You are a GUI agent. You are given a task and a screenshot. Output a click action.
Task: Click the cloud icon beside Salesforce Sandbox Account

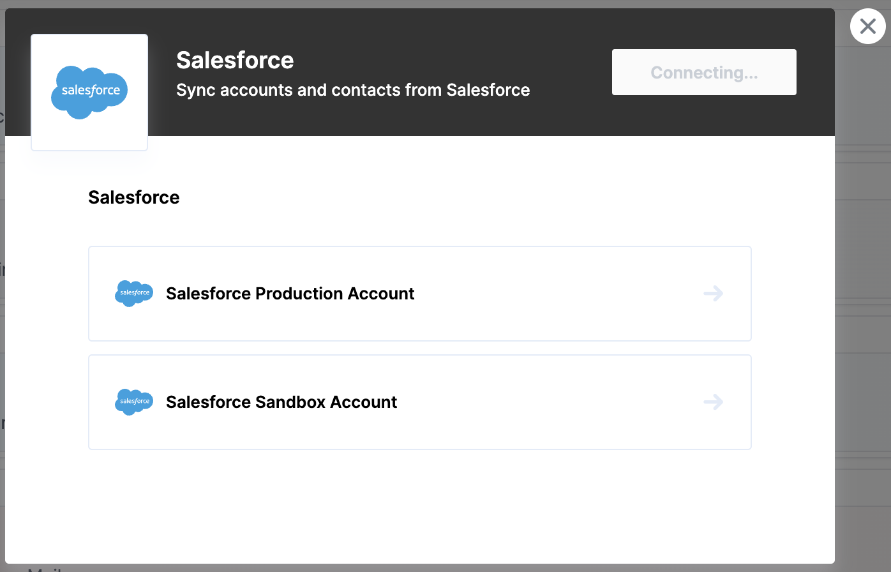coord(134,402)
